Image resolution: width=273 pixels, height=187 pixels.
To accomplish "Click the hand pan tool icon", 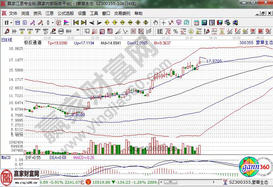I will pos(155,23).
